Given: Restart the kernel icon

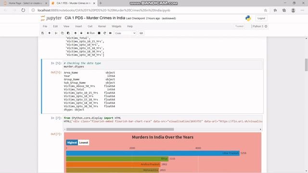Looking at the screenshot, I should pos(105,33).
